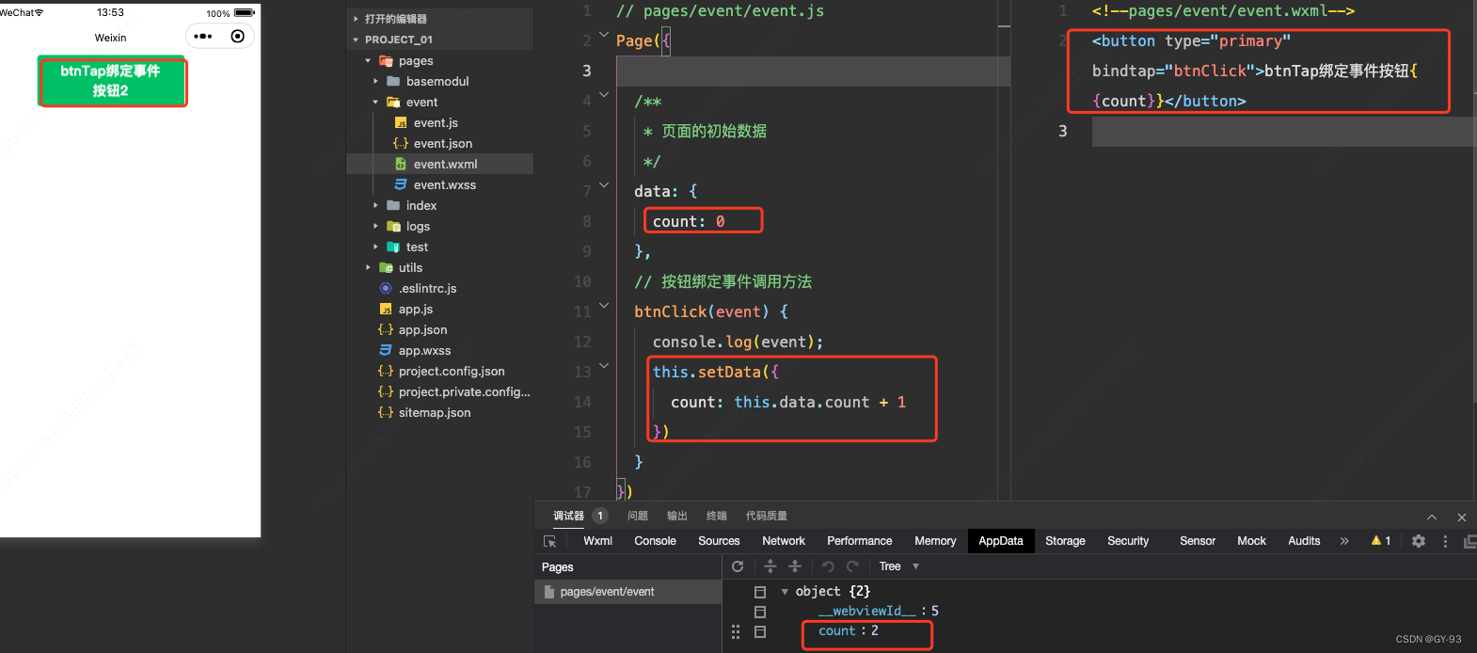The height and width of the screenshot is (653, 1477).
Task: Open the Network devtools tab
Action: click(x=784, y=541)
